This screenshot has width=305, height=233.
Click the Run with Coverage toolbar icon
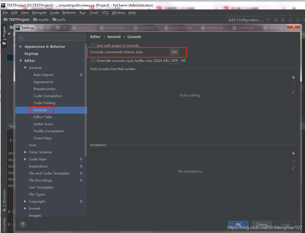(x=283, y=20)
